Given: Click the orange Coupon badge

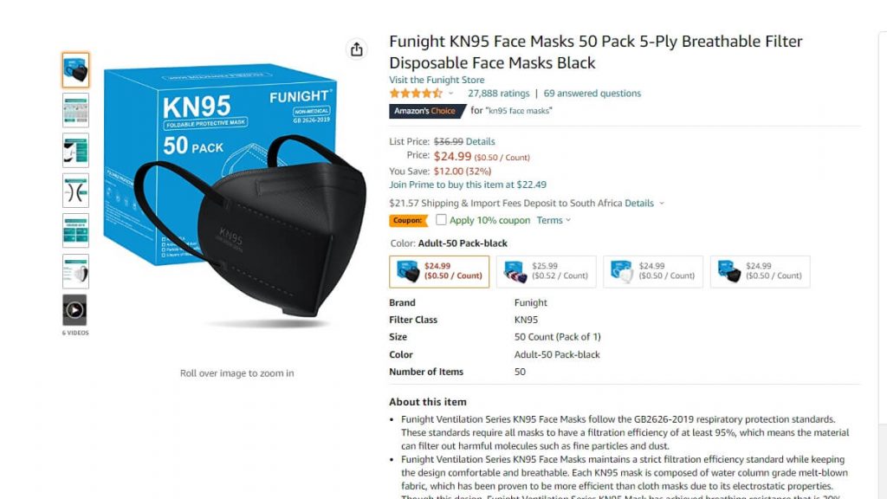Looking at the screenshot, I should coord(407,221).
